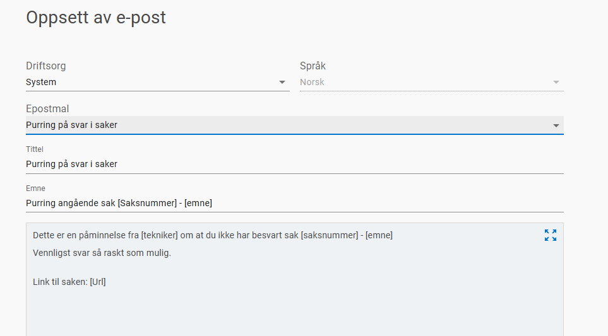Click the Vennligst svar så raskt line
Image resolution: width=608 pixels, height=336 pixels.
tap(102, 253)
